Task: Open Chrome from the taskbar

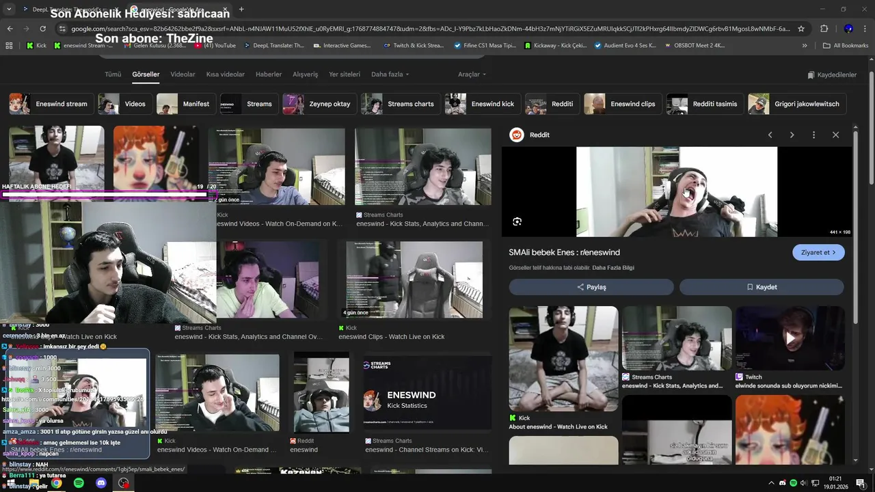Action: pyautogui.click(x=56, y=483)
